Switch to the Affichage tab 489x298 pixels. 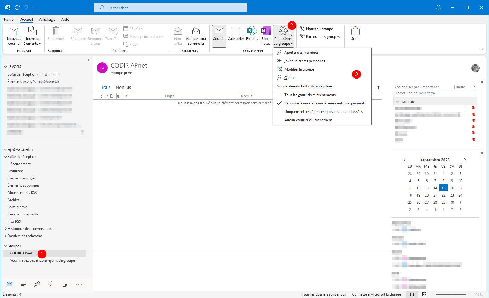pyautogui.click(x=47, y=19)
